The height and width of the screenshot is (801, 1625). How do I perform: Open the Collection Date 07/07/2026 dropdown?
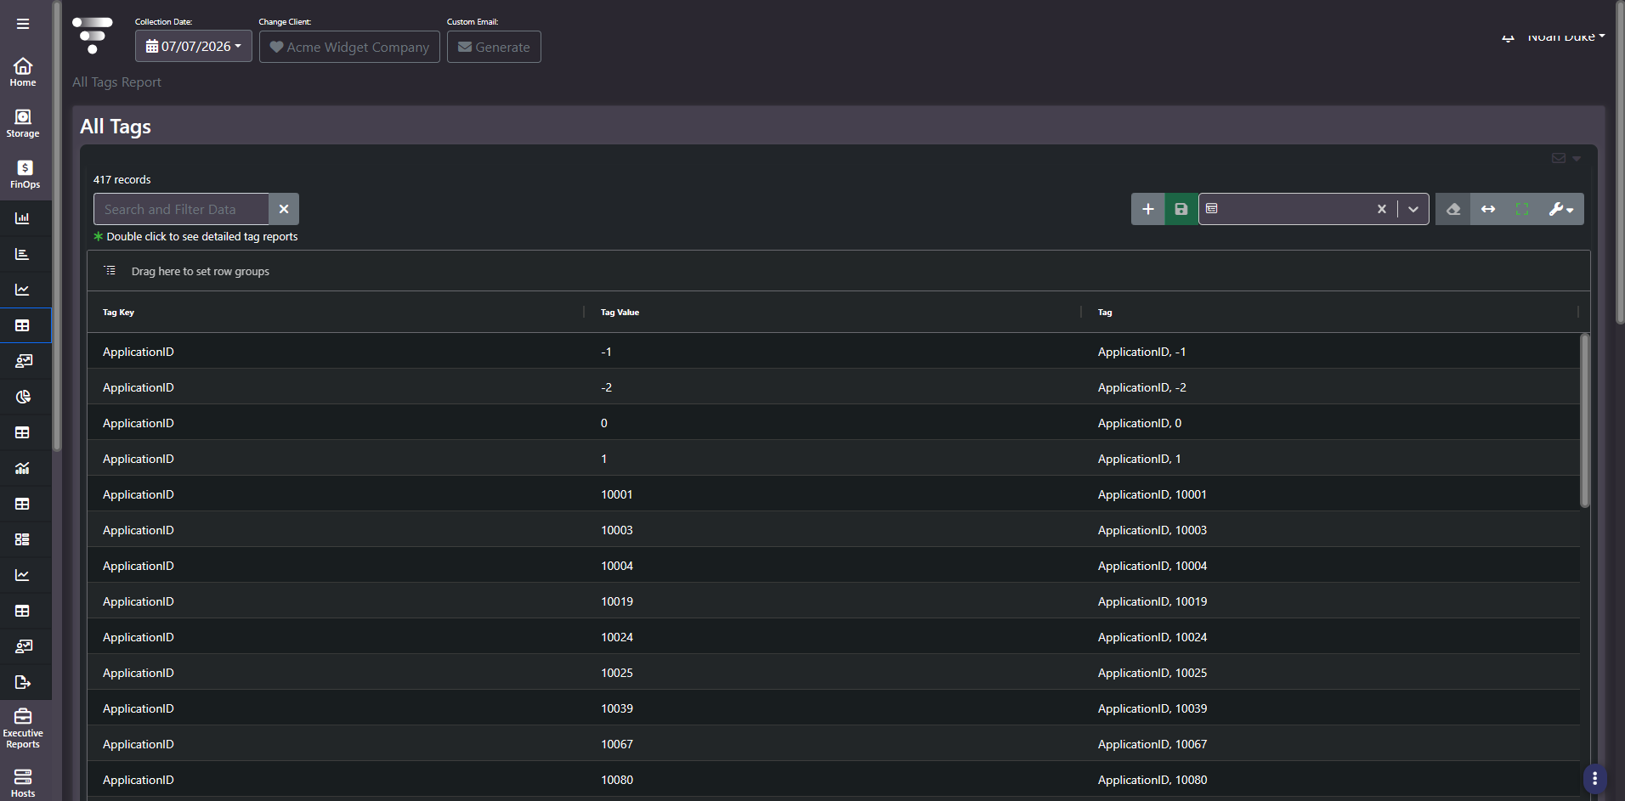coord(194,47)
